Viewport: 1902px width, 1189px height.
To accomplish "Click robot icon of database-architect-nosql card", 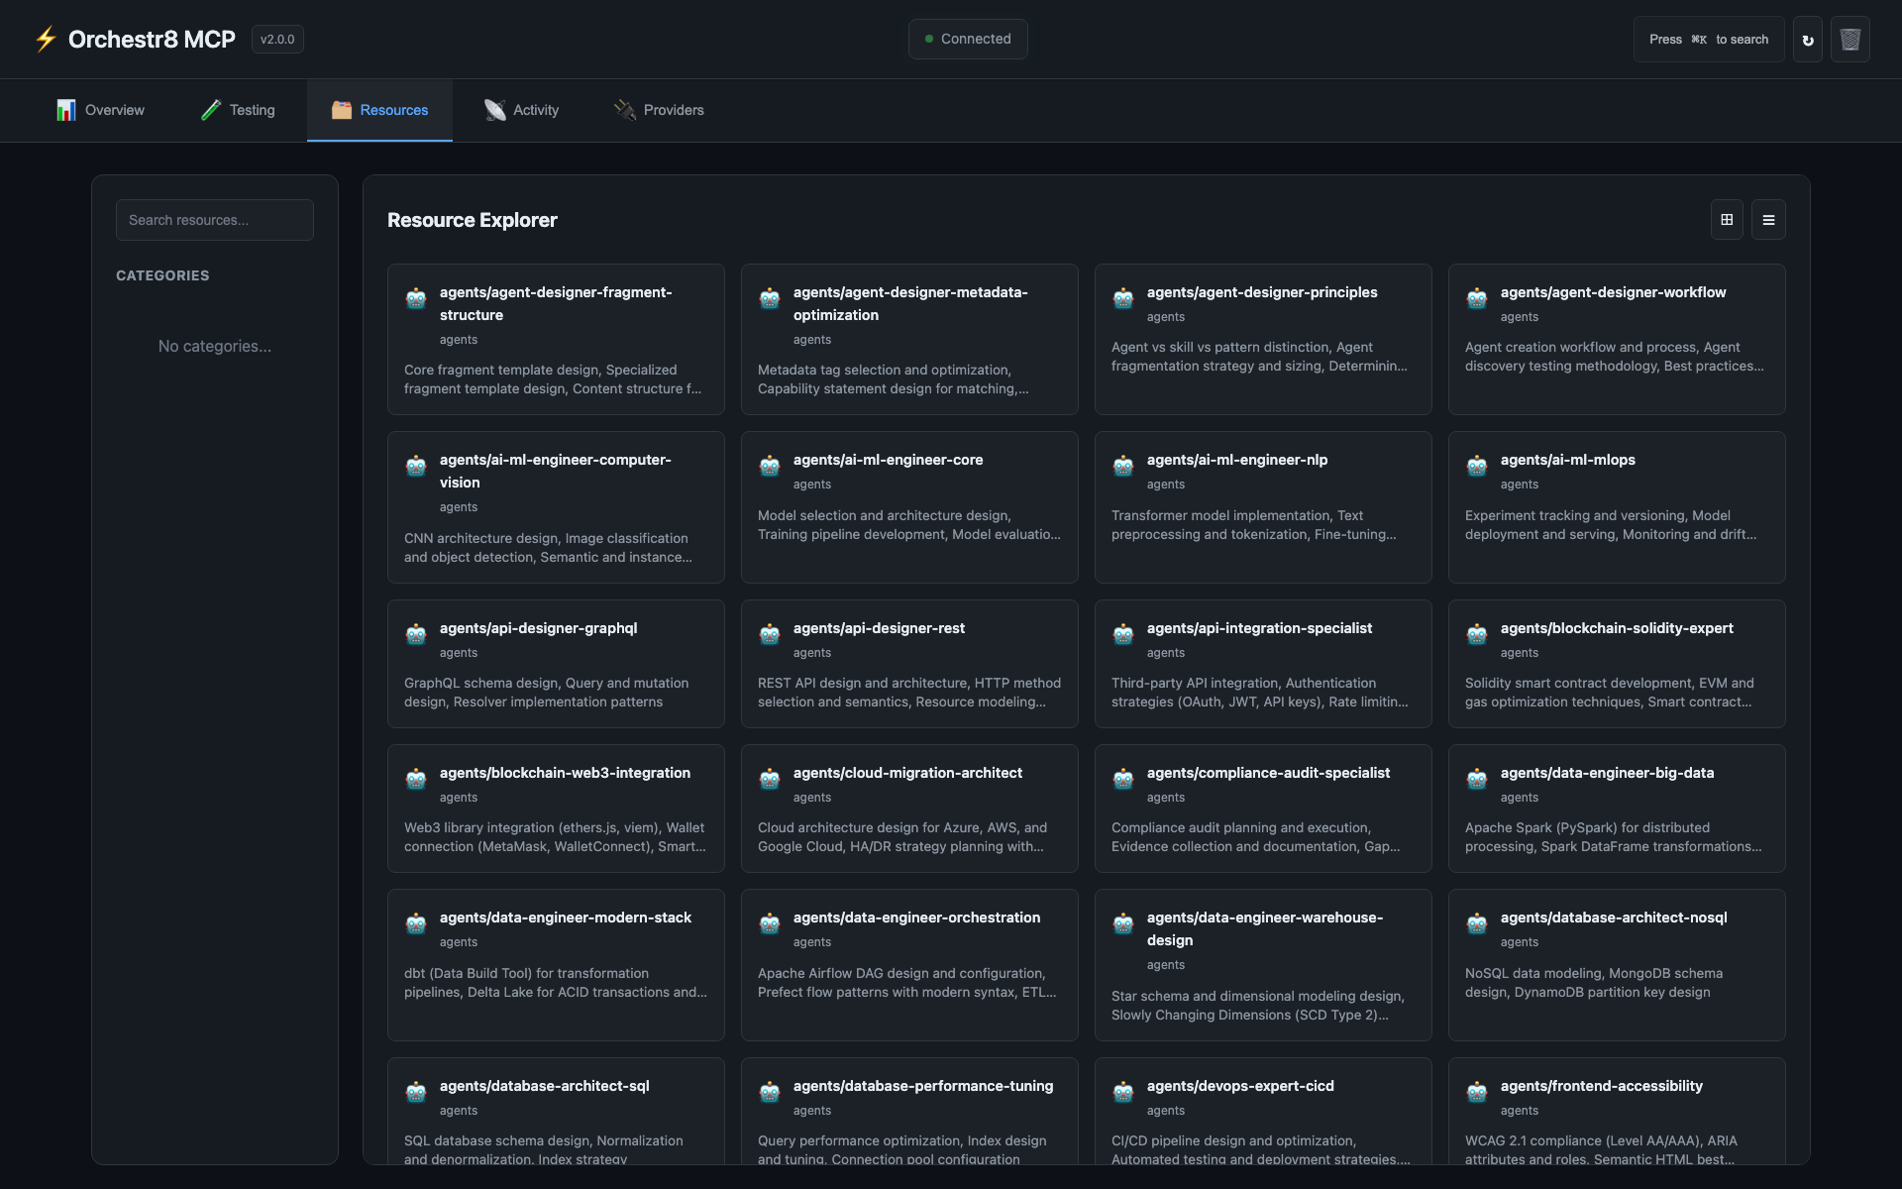I will [1477, 923].
